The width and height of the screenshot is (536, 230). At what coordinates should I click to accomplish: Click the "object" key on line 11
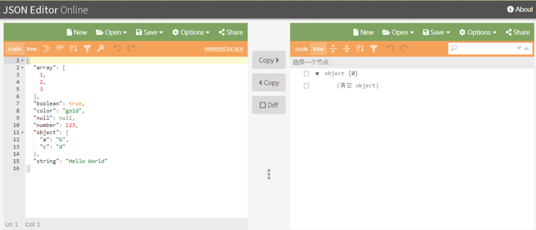click(46, 132)
